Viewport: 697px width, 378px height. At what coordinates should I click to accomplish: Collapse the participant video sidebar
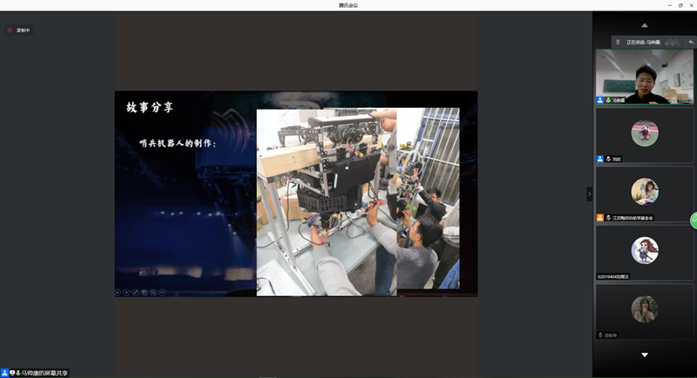tap(589, 193)
